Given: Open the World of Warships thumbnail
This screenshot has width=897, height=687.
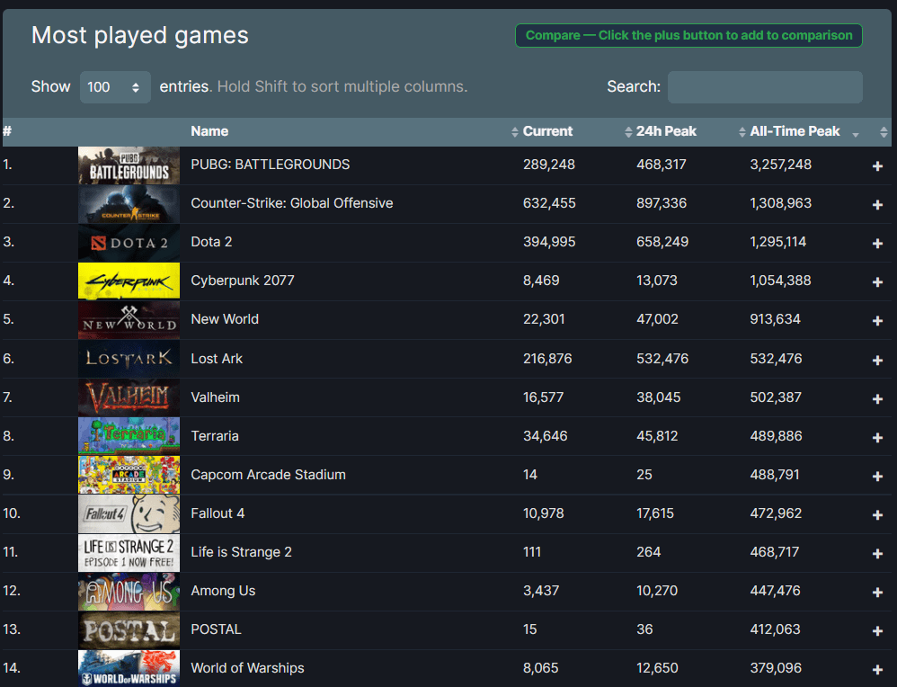Looking at the screenshot, I should pyautogui.click(x=129, y=669).
